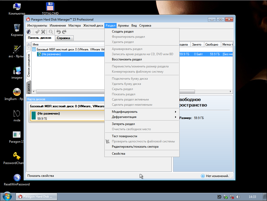Click the right arrow of the horizontal scrollbar
267x201 pixels.
point(230,91)
